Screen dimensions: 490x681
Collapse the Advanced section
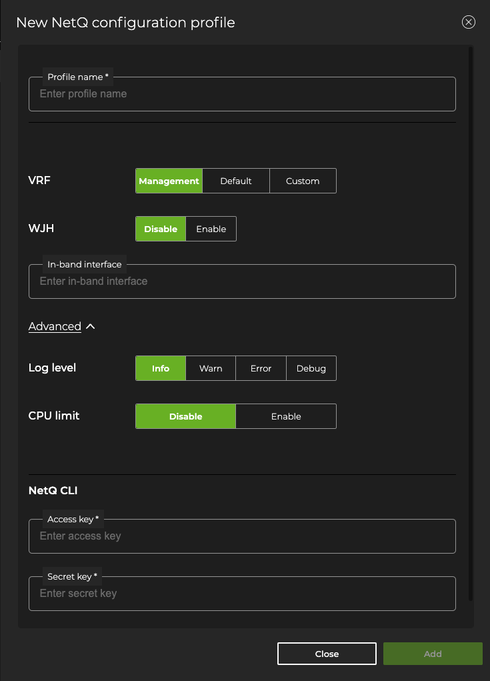pos(91,326)
